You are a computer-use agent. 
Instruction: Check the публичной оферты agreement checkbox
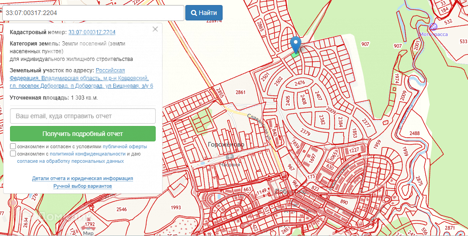pyautogui.click(x=13, y=147)
